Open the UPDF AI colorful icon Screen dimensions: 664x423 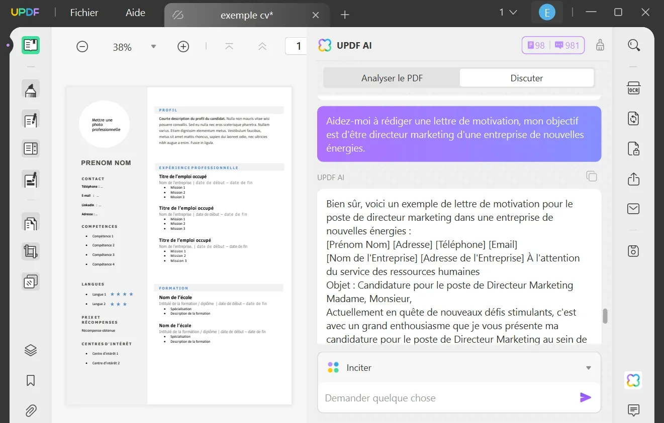tap(633, 380)
